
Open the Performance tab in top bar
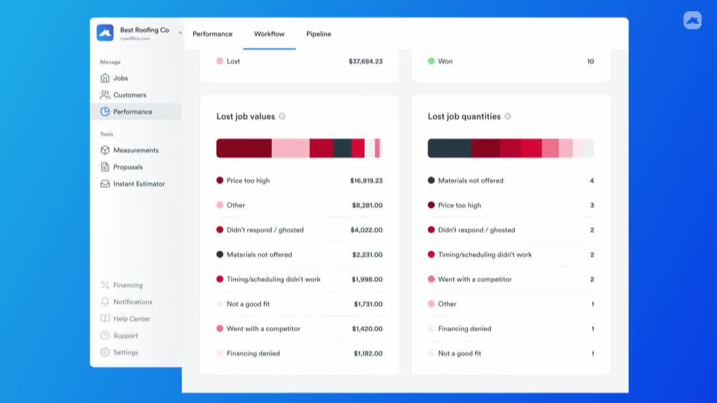tap(212, 34)
